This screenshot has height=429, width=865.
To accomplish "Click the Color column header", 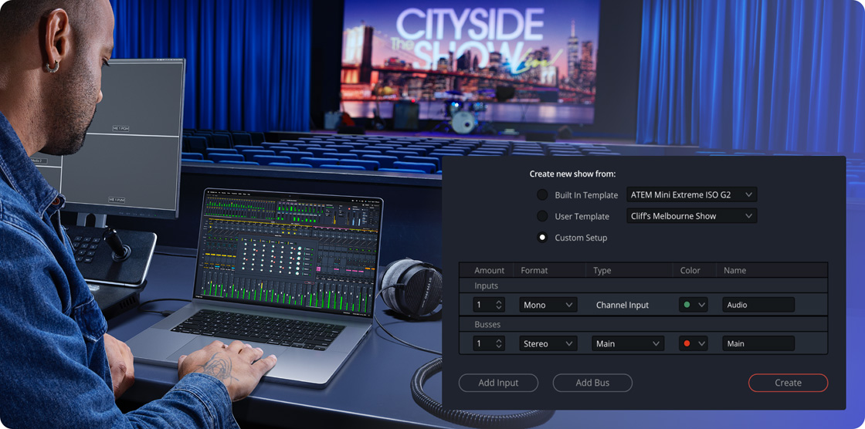I will click(x=690, y=270).
